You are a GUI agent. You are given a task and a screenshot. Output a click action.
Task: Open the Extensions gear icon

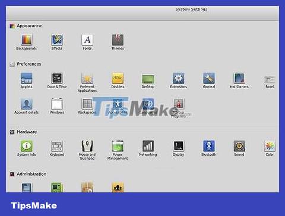tap(179, 78)
